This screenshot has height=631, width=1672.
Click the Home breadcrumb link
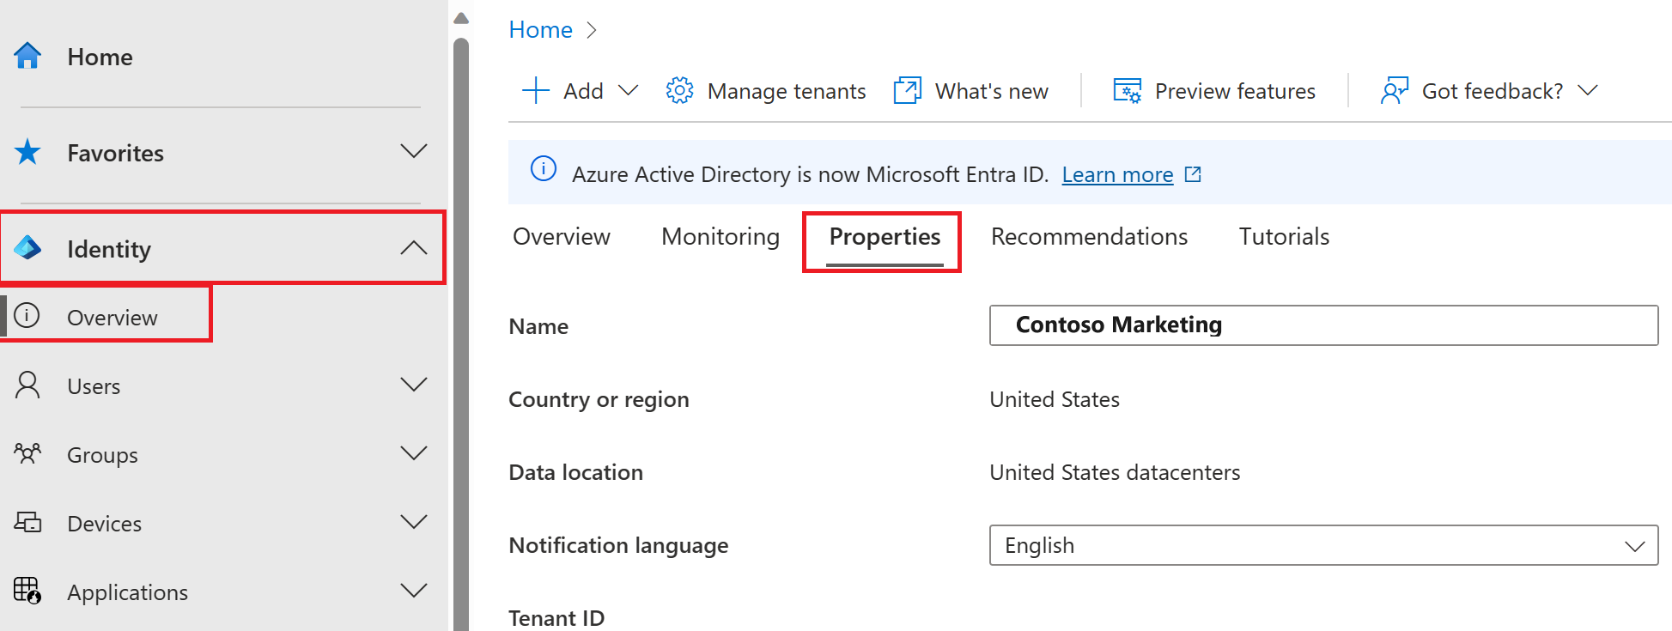540,30
